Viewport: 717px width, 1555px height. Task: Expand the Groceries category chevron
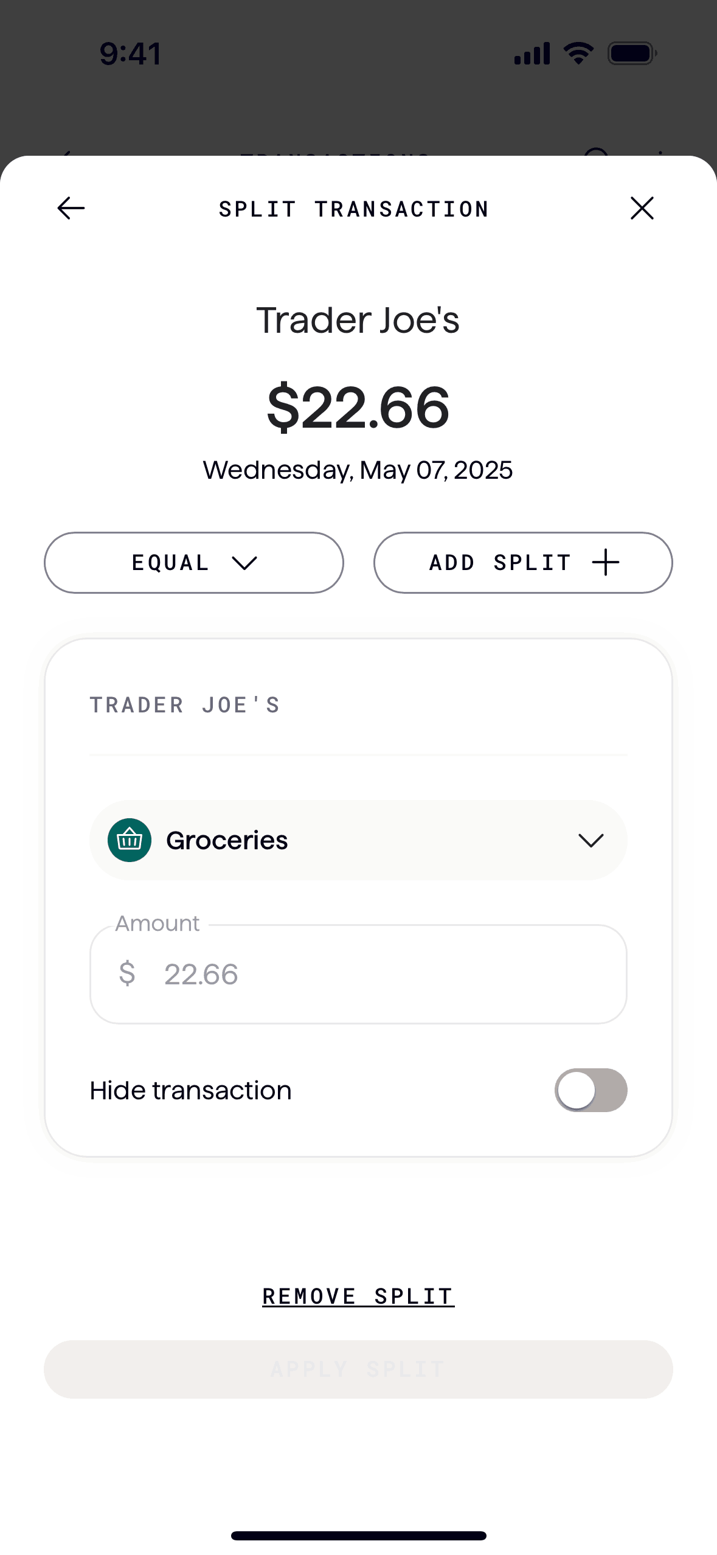point(591,840)
